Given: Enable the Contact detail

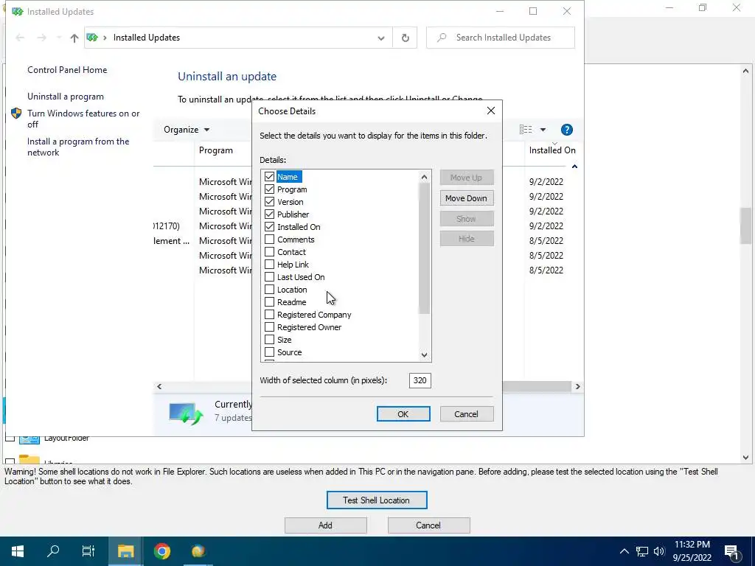Looking at the screenshot, I should pos(269,252).
